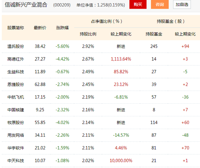Select the 牧原股份 stock name
Screen dimensions: 200x168
[16, 123]
